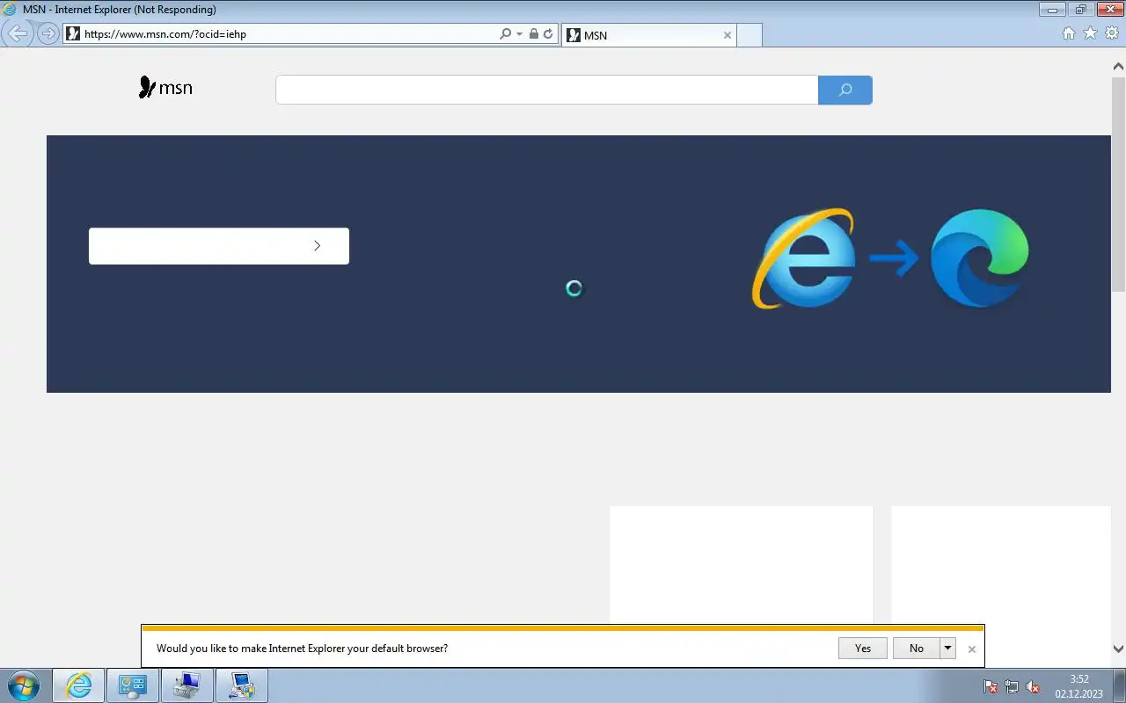
Task: Click the page scroll down arrow
Action: (x=1118, y=649)
